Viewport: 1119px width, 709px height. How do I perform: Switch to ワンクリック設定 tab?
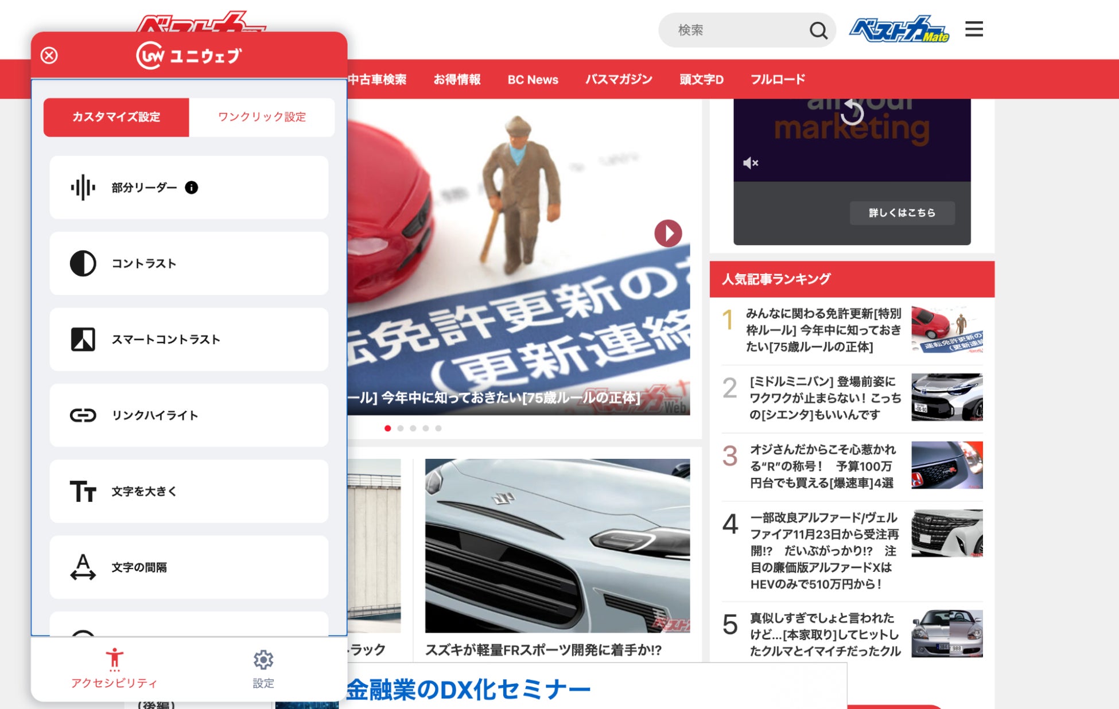point(262,117)
